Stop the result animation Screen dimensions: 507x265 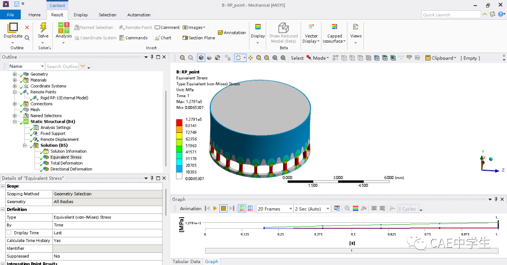[x=223, y=208]
